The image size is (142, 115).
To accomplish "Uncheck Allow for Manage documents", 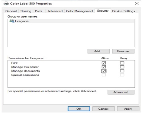I will 104,71.
